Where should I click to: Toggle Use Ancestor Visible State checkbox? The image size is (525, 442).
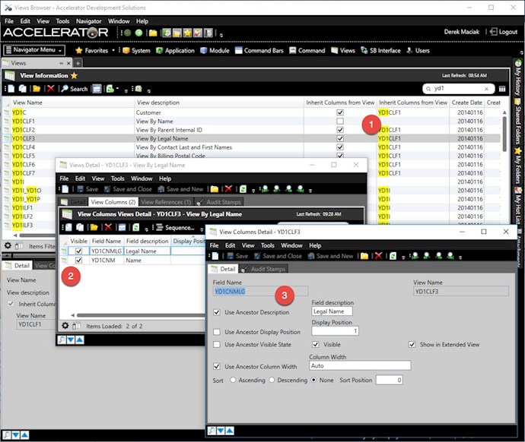coord(217,345)
